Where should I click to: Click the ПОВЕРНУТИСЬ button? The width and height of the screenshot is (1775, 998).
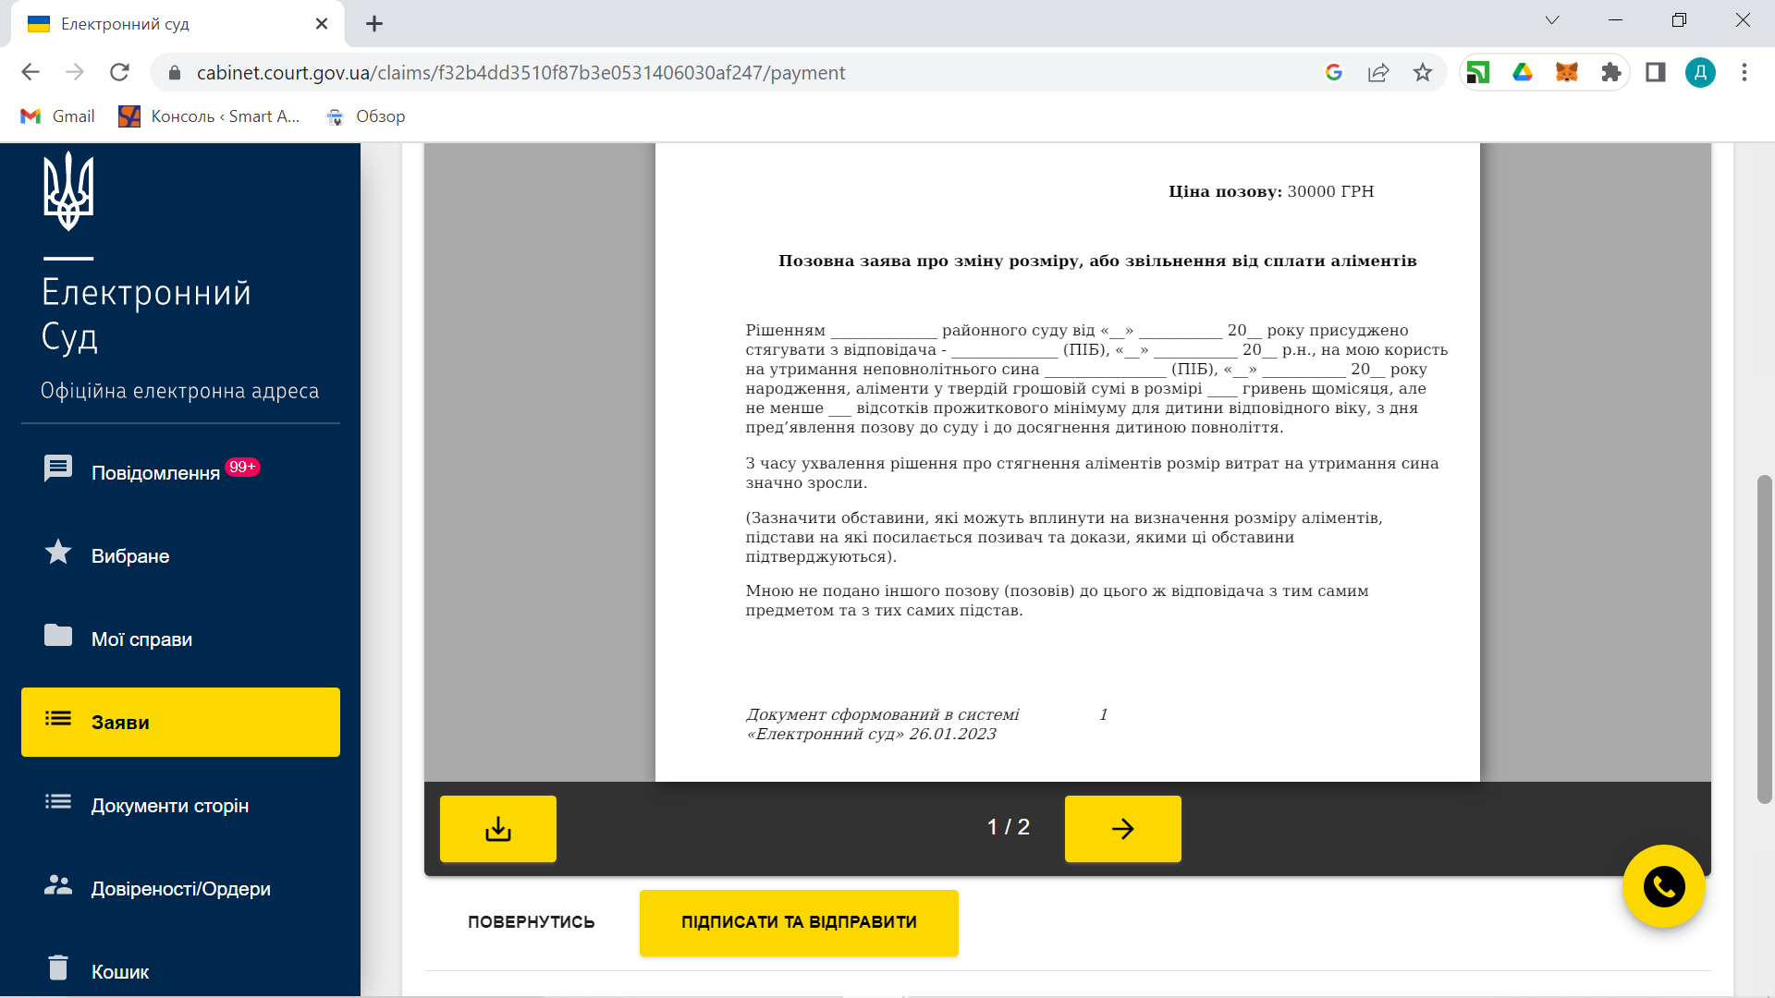tap(531, 922)
